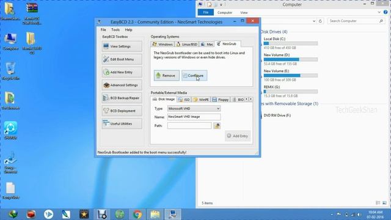Open the Computer ribbon tab in Explorer

click(x=225, y=12)
